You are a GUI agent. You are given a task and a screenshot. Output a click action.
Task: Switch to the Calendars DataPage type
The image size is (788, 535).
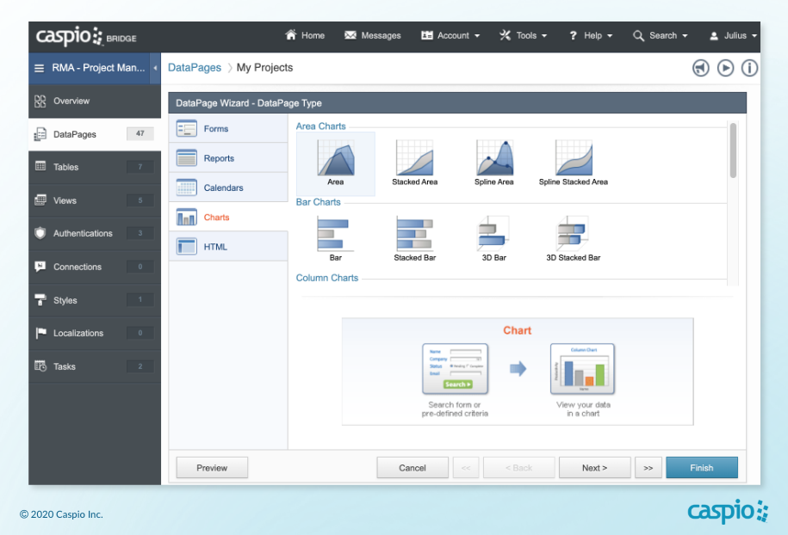click(223, 188)
